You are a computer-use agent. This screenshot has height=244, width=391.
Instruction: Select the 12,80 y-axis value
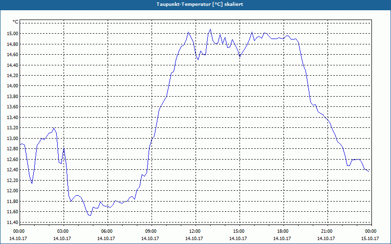pyautogui.click(x=13, y=149)
